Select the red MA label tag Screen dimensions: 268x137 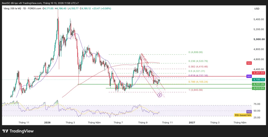(249, 63)
